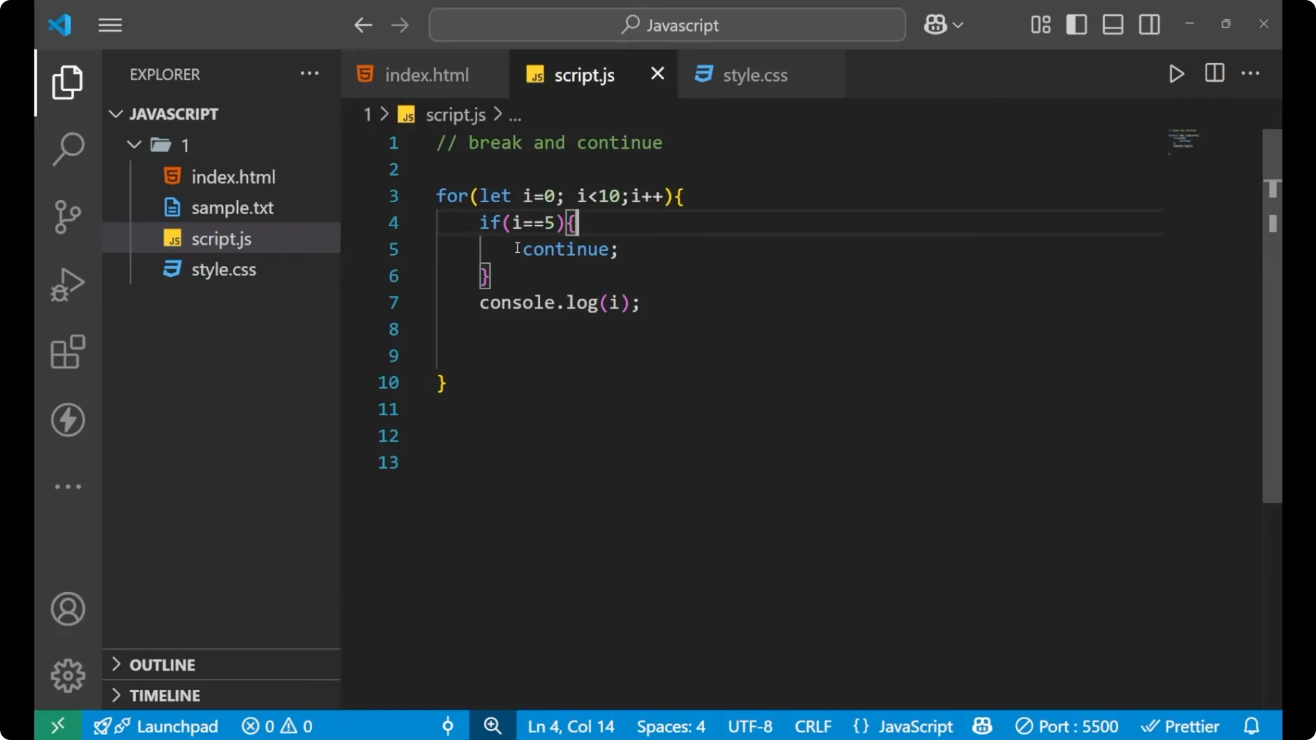1316x740 pixels.
Task: Switch to the index.html tab
Action: [425, 74]
